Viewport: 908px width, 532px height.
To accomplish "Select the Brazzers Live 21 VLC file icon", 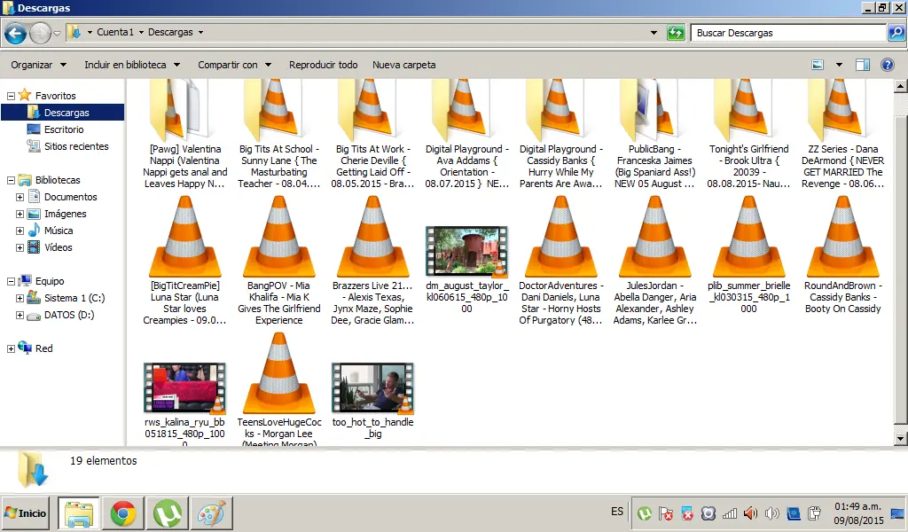I will pyautogui.click(x=372, y=236).
